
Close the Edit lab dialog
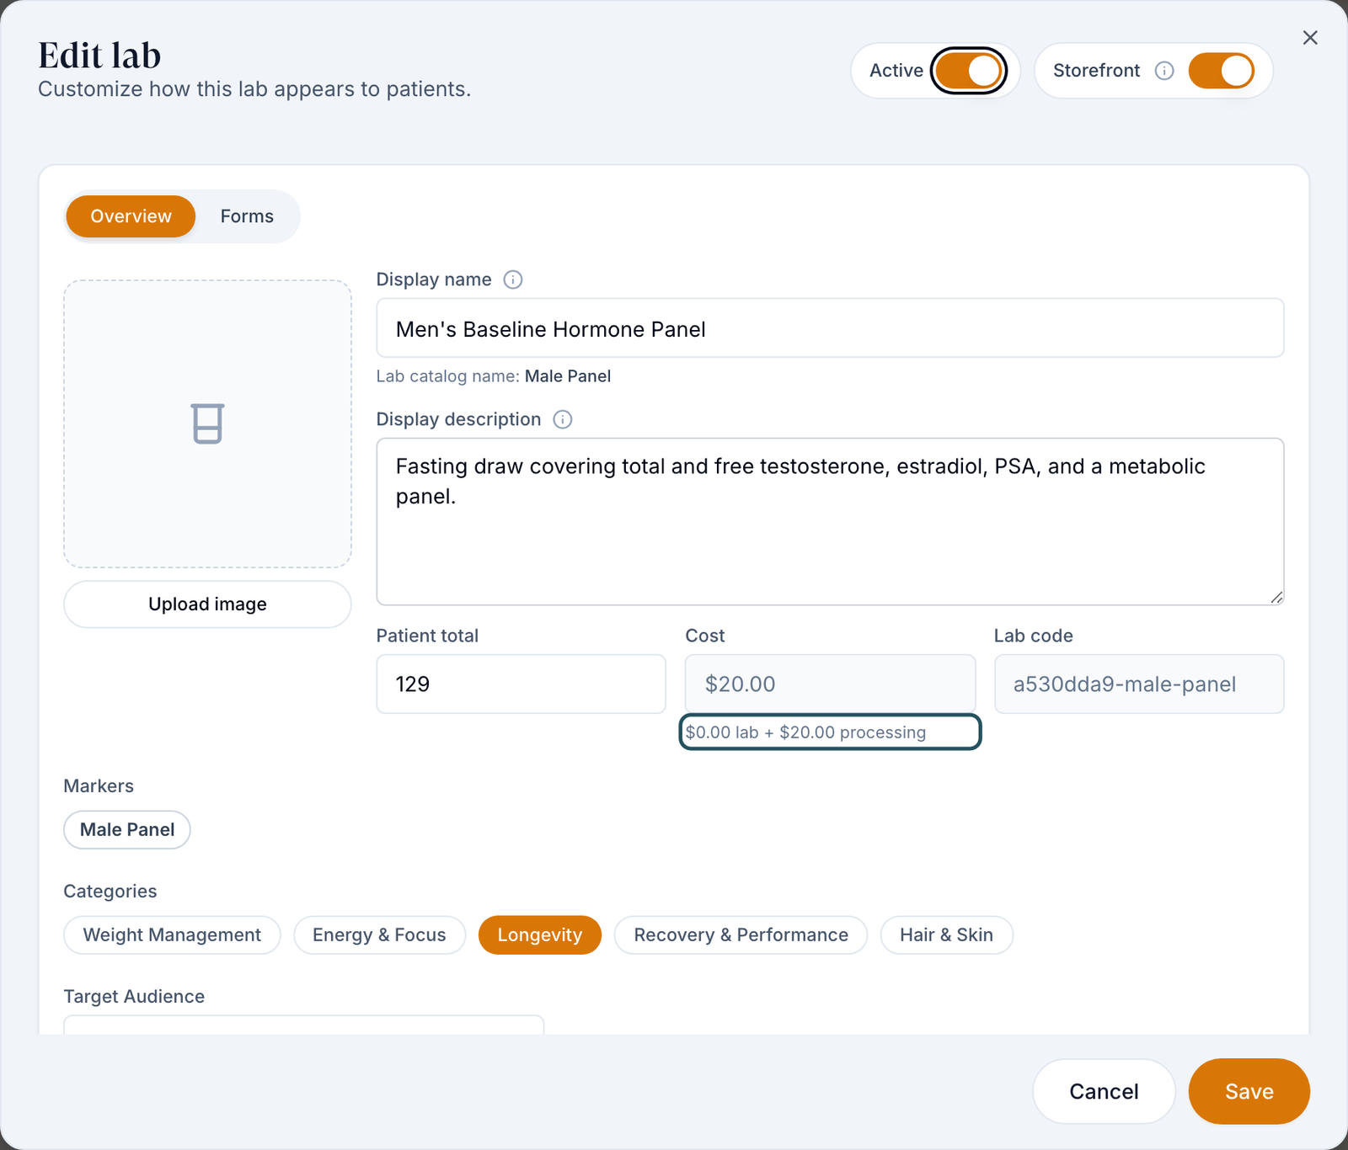click(x=1310, y=38)
